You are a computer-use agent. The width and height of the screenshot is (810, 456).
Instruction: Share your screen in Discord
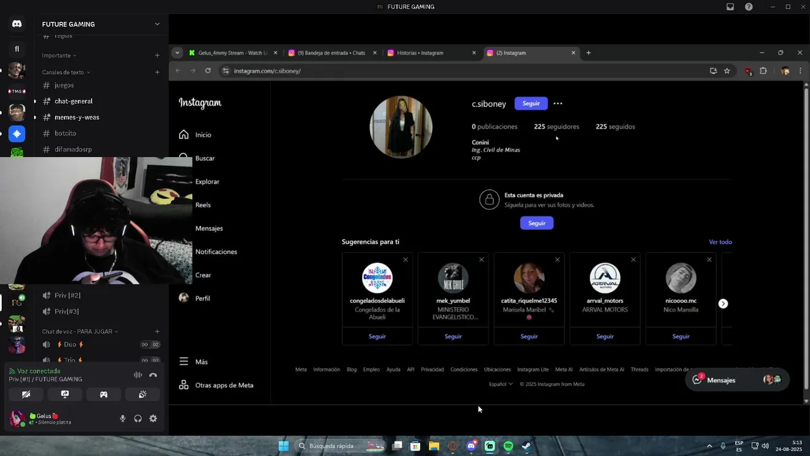point(65,394)
